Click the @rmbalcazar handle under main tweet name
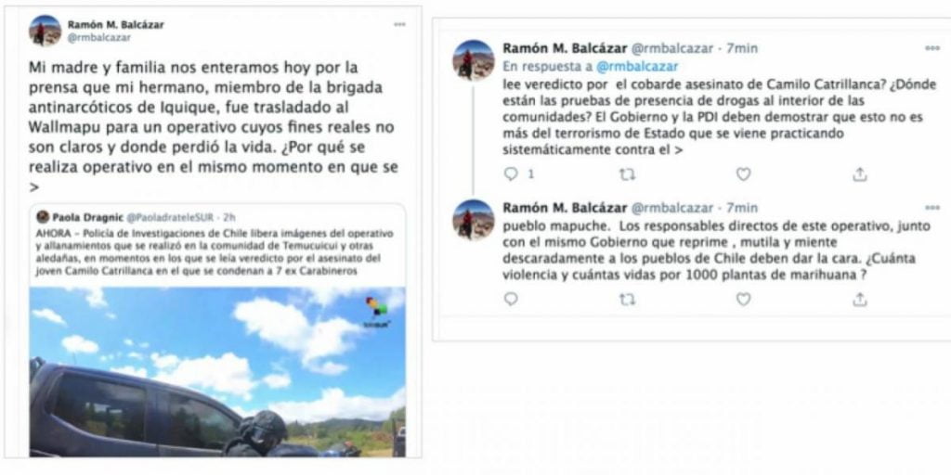Viewport: 951px width, 475px height. coord(98,37)
